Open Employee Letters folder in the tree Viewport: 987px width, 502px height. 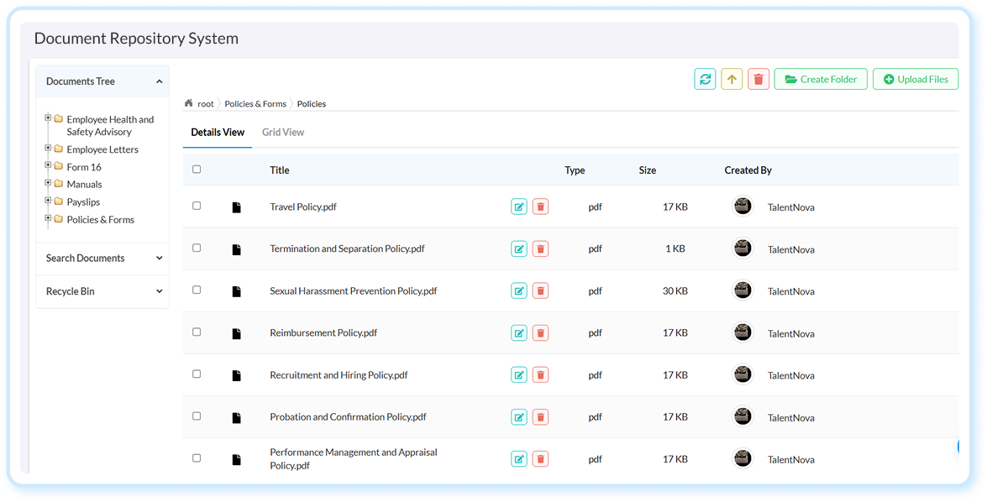click(102, 149)
